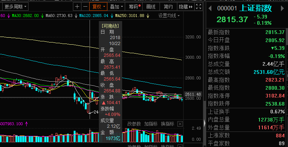Click the MA120 arrow indicator
This screenshot has width=288, height=147.
[112, 16]
